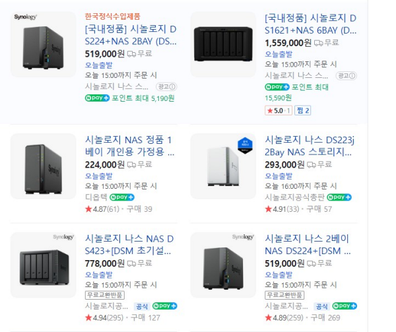This screenshot has width=396, height=332.
Task: Click the Npay+ badge on bottom DS224+ listing
Action: click(345, 306)
